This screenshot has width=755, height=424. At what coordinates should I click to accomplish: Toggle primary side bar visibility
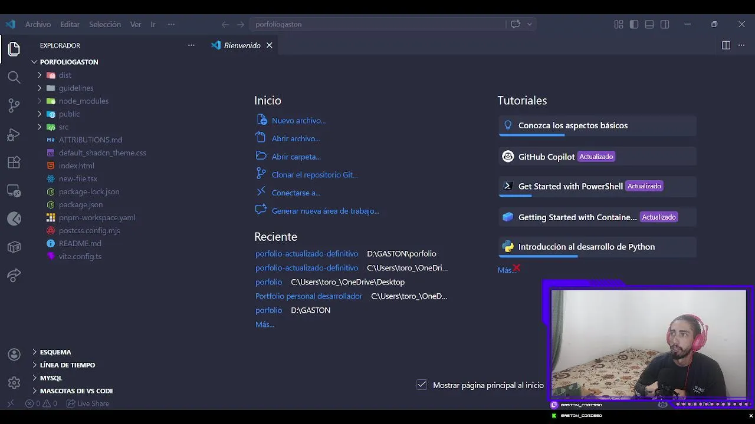[x=634, y=24]
